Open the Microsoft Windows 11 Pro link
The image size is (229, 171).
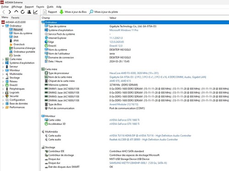point(124,30)
